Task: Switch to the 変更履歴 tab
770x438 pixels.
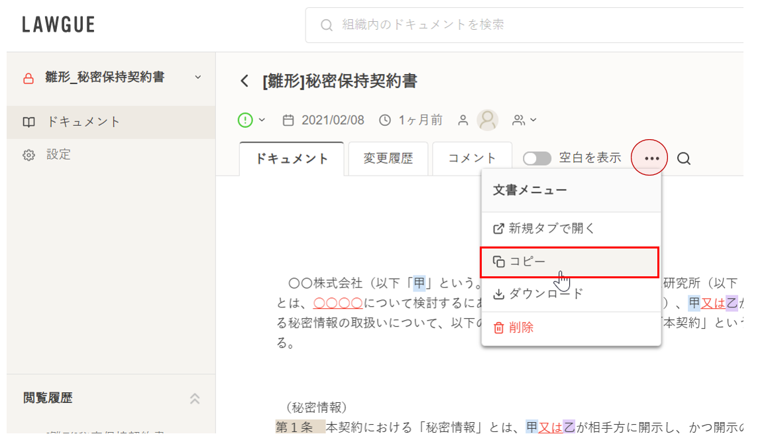Action: point(388,158)
